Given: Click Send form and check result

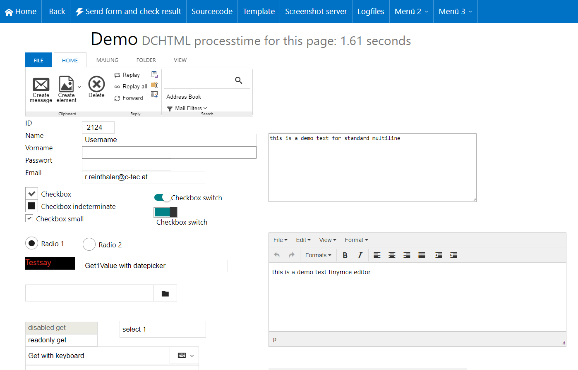Looking at the screenshot, I should [128, 12].
